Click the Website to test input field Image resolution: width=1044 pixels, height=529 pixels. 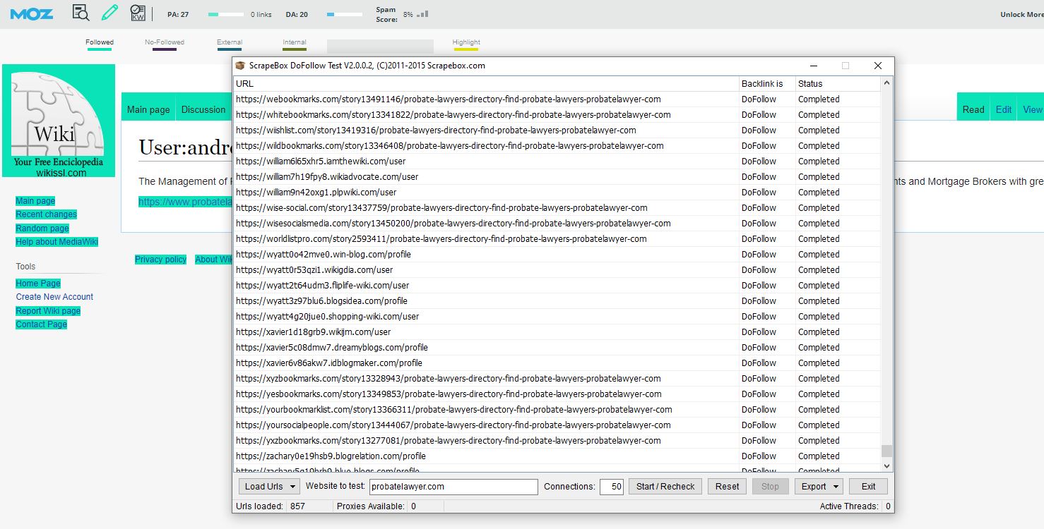click(x=453, y=486)
